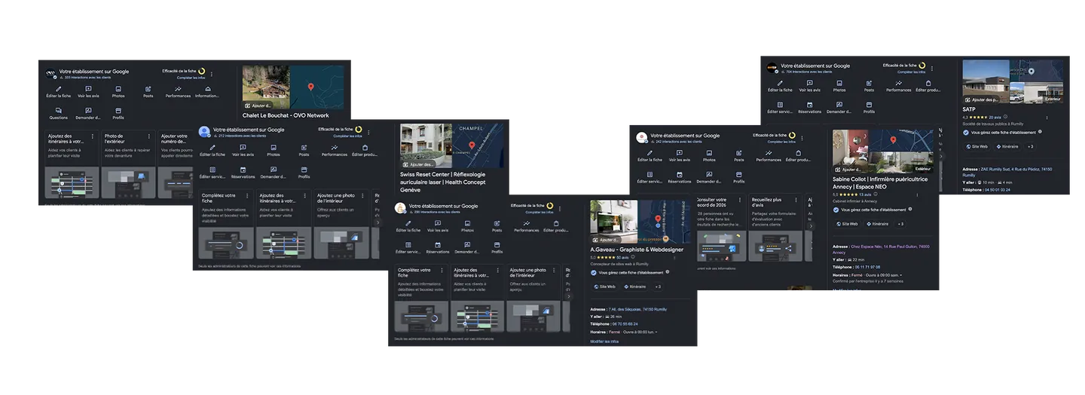
Task: Call A.Gaveau phone number 06 70 55 66 24
Action: tap(624, 324)
